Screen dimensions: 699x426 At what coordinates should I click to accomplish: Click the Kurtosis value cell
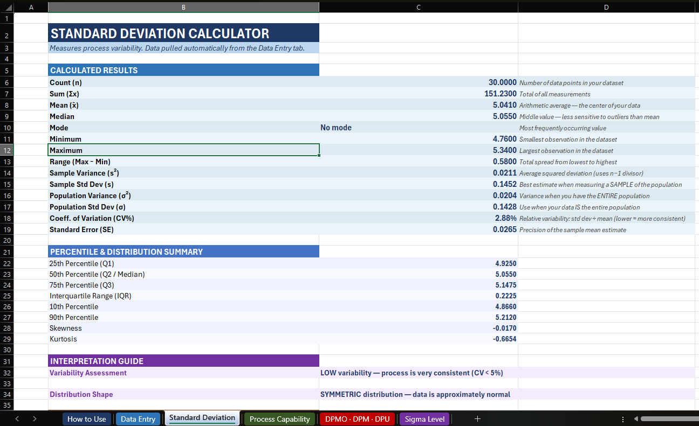(x=419, y=339)
